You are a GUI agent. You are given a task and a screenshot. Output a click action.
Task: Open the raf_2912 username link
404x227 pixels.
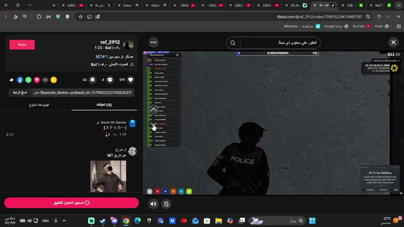tap(110, 42)
